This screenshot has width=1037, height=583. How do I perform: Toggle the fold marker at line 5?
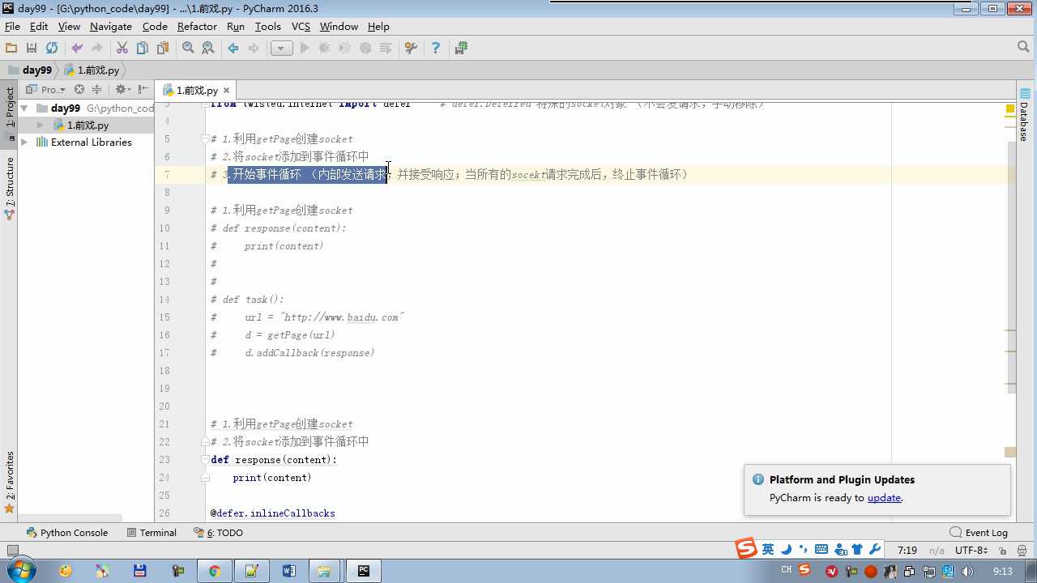205,139
